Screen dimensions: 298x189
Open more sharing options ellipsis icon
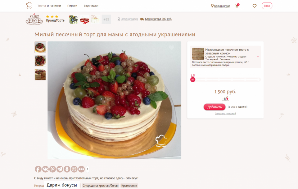[x=81, y=169]
